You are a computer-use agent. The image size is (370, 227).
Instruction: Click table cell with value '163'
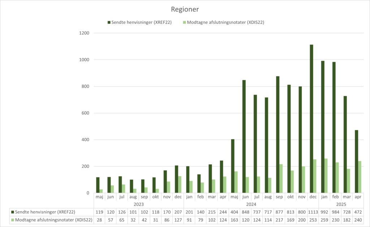(x=234, y=220)
